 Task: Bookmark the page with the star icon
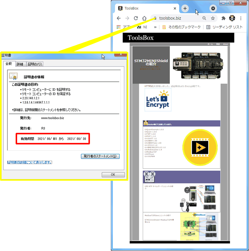(x=213, y=18)
